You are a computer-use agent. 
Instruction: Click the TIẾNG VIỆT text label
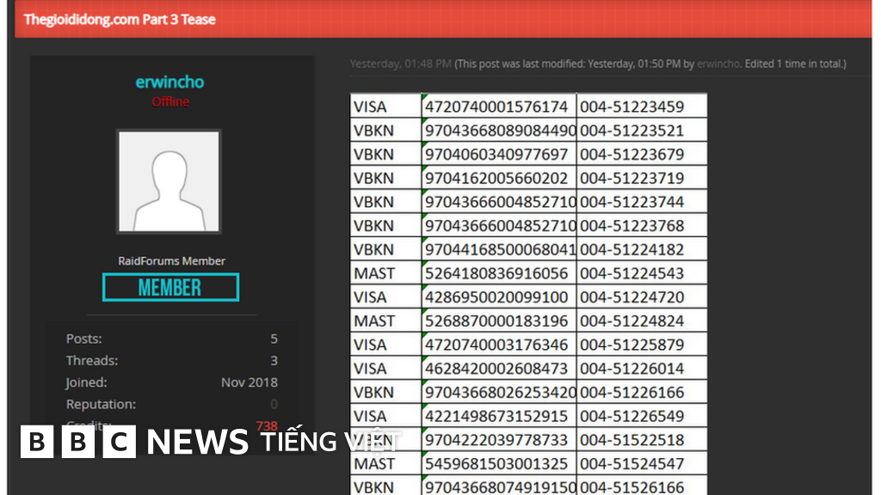click(328, 443)
